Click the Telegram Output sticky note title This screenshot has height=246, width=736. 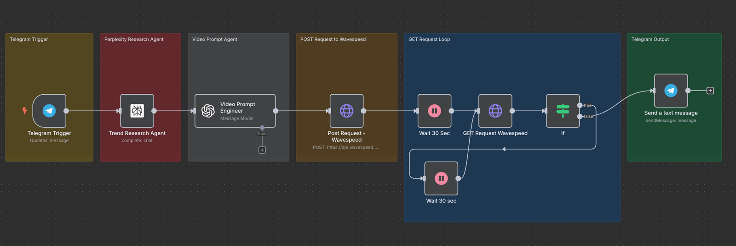650,40
